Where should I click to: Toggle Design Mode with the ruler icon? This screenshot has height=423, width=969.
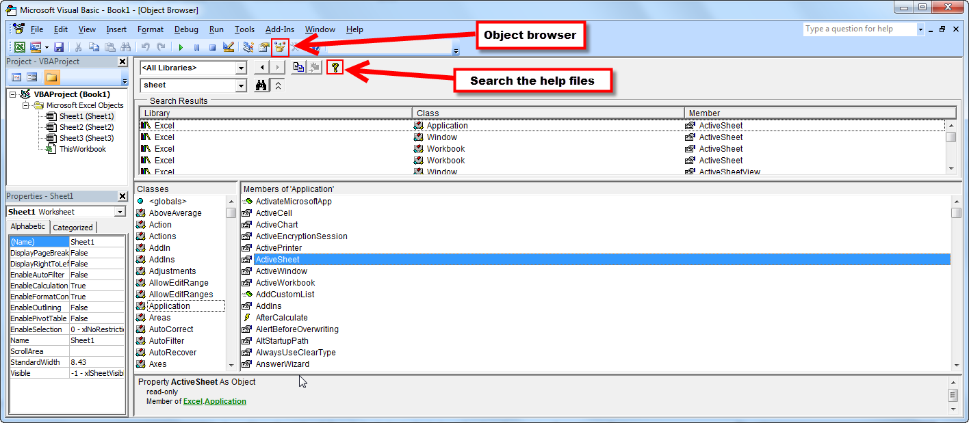(x=229, y=47)
